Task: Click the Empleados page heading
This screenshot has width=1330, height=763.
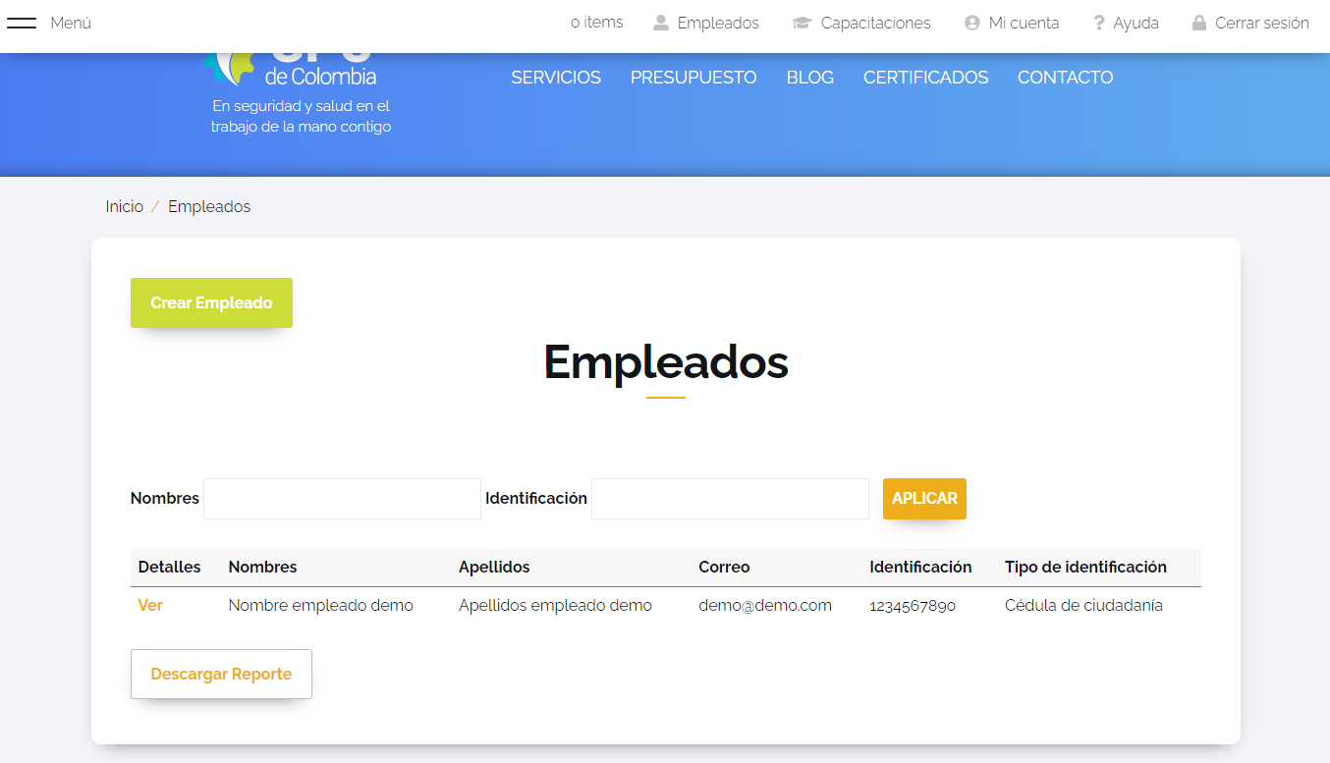Action: click(666, 362)
